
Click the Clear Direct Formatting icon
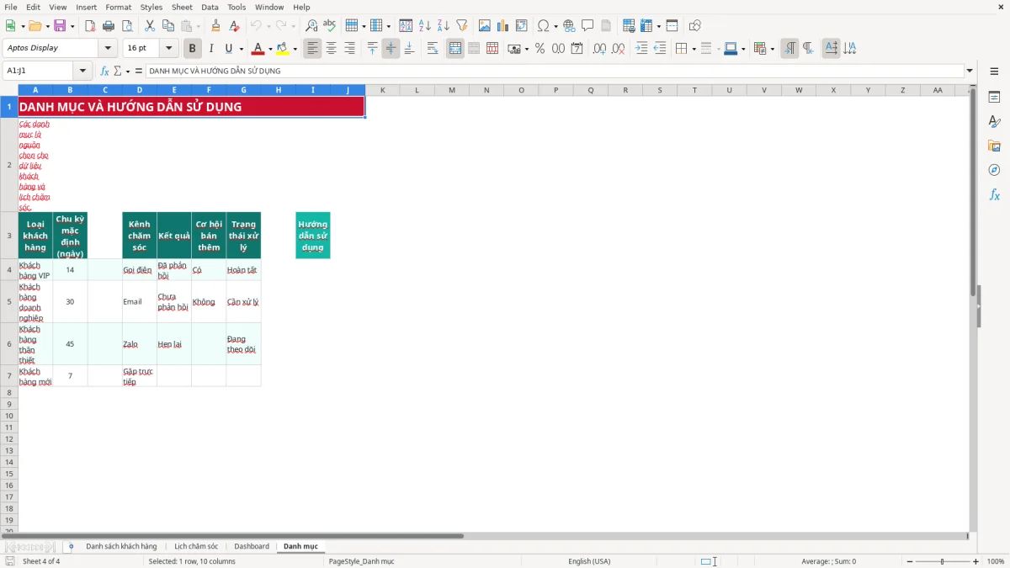235,26
